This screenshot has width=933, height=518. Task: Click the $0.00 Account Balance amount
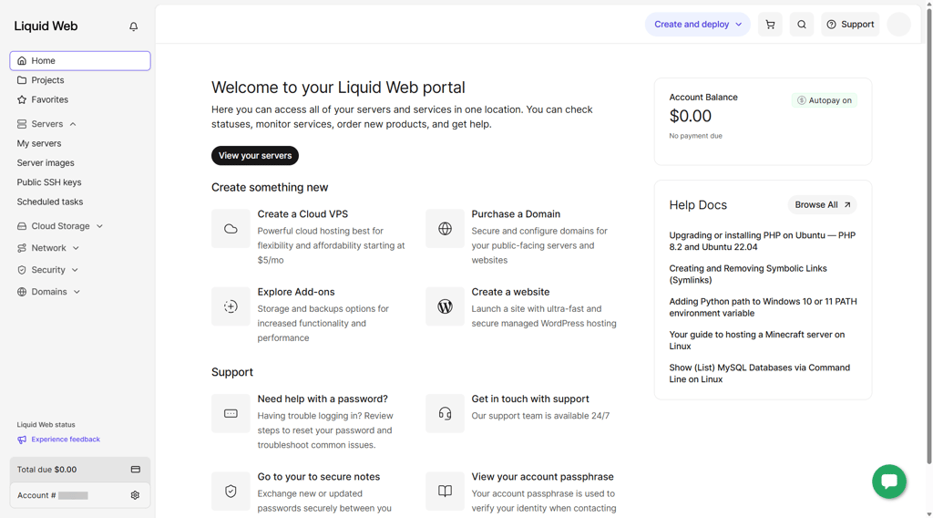(691, 116)
